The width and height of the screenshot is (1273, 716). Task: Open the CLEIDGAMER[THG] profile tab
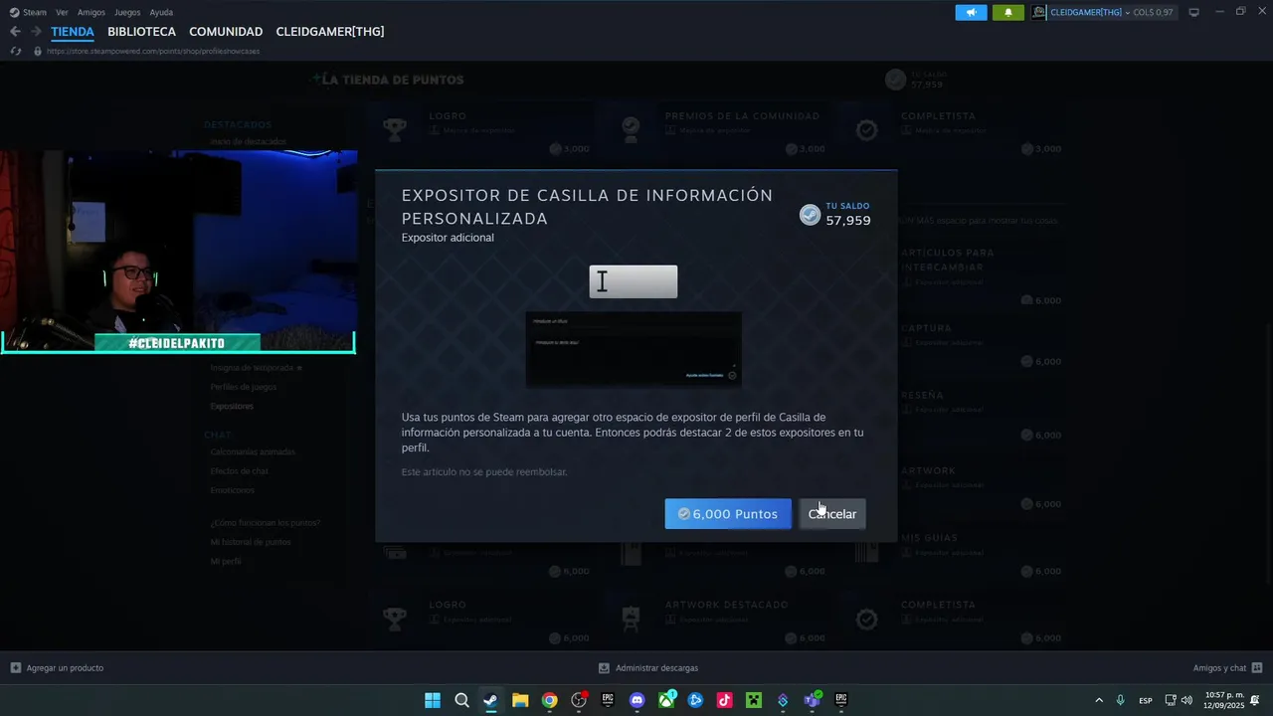pyautogui.click(x=330, y=32)
